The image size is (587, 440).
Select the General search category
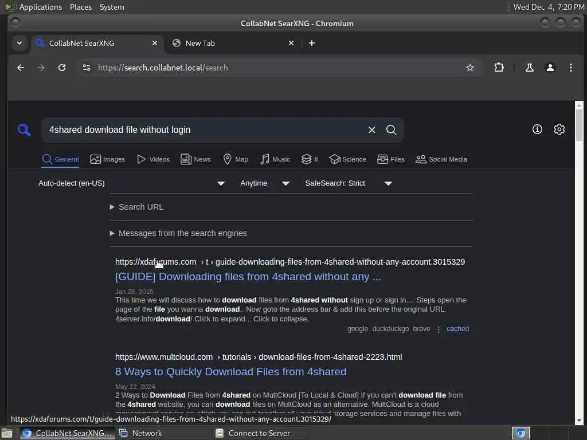tap(60, 159)
